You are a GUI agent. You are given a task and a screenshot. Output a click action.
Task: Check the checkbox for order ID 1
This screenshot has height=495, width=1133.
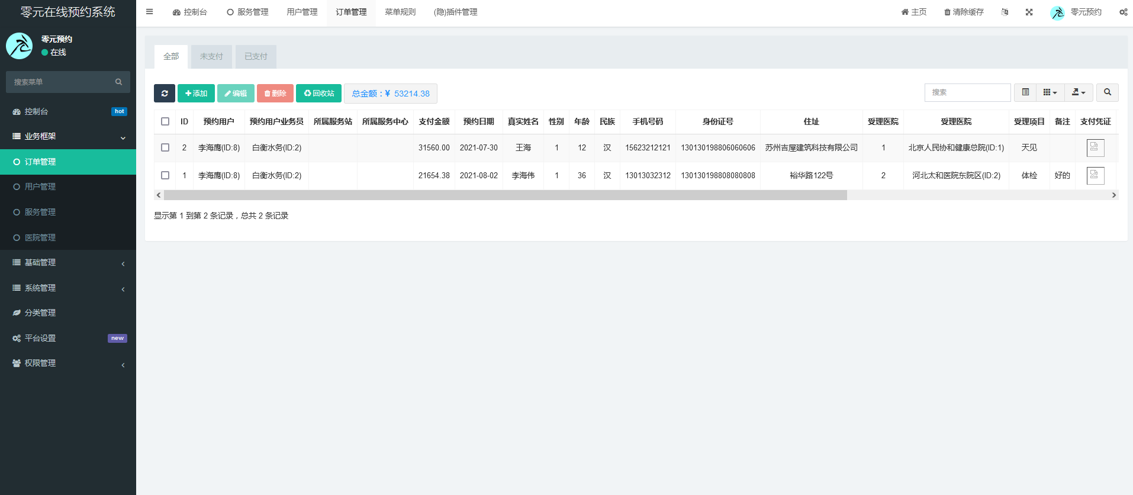165,175
